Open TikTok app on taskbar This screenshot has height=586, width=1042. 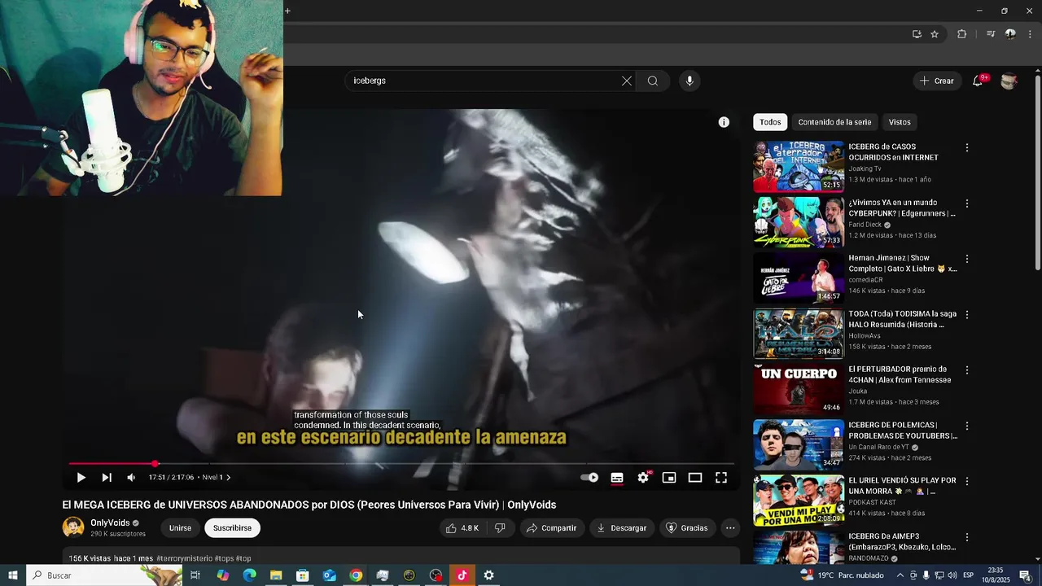coord(462,575)
